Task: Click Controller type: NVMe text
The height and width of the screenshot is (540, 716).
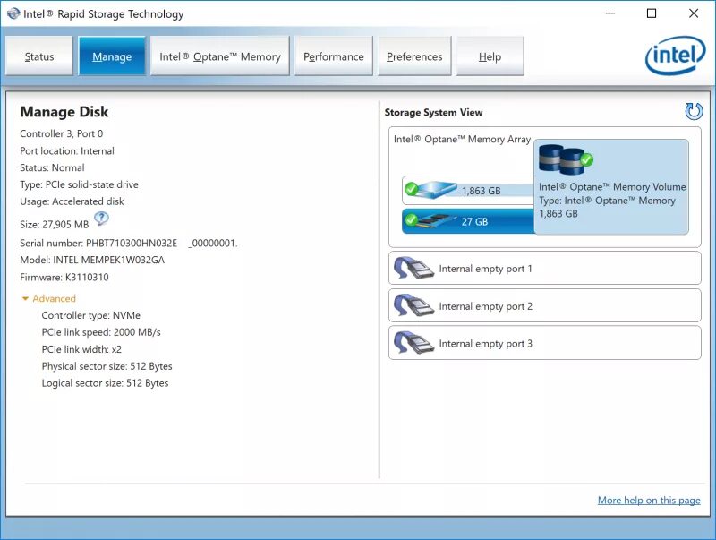Action: (91, 315)
